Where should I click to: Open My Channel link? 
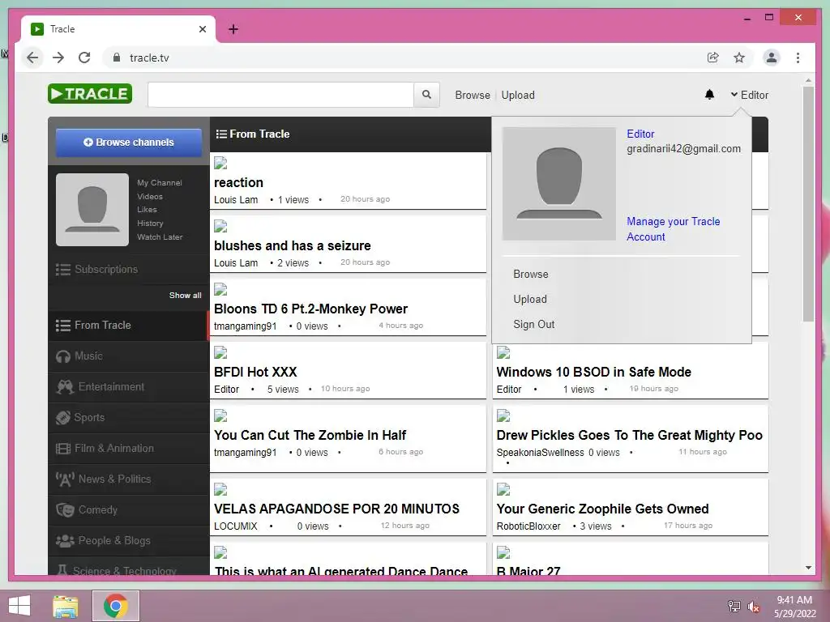pos(160,182)
